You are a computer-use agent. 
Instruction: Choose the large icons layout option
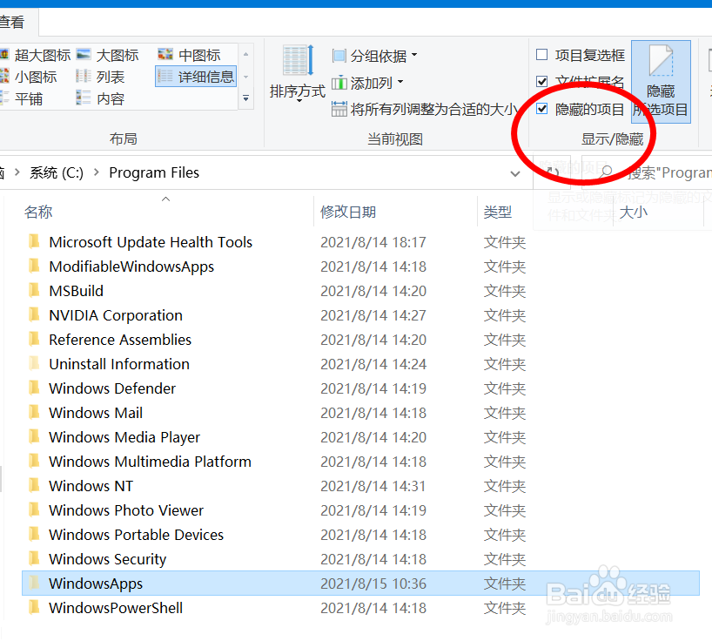tap(108, 56)
